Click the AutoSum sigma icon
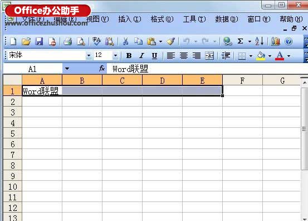 point(240,41)
